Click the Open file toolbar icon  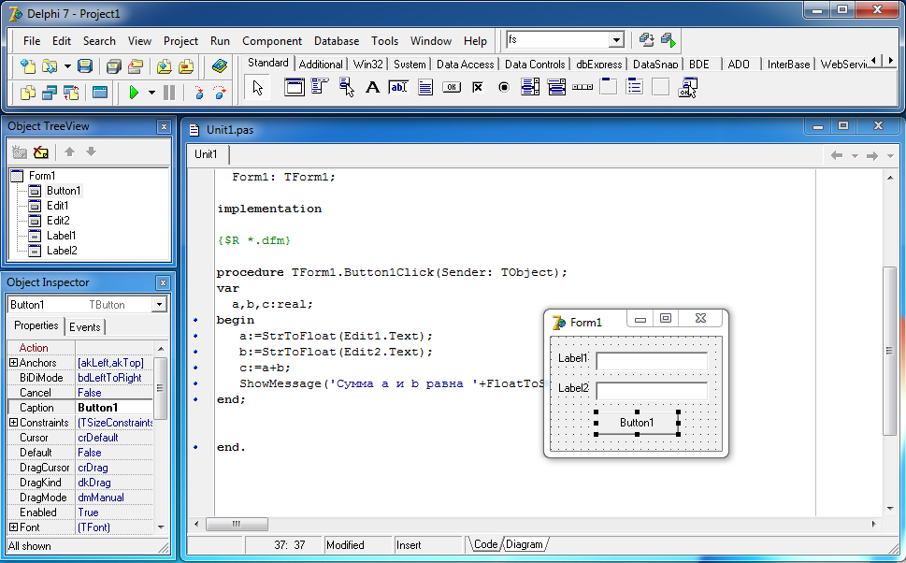pos(50,66)
